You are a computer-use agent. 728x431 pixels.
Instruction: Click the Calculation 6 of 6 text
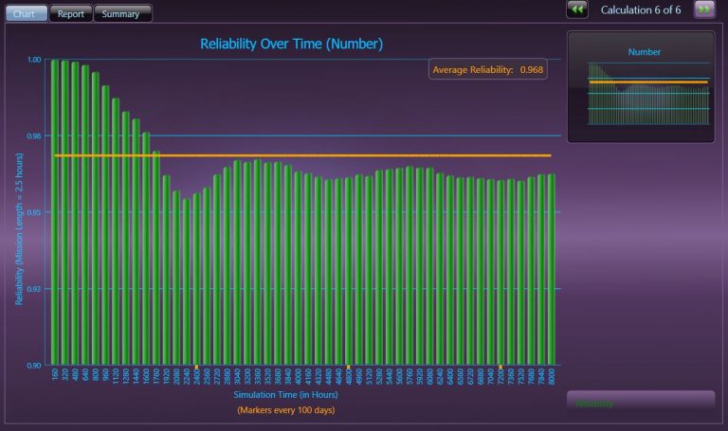click(641, 9)
